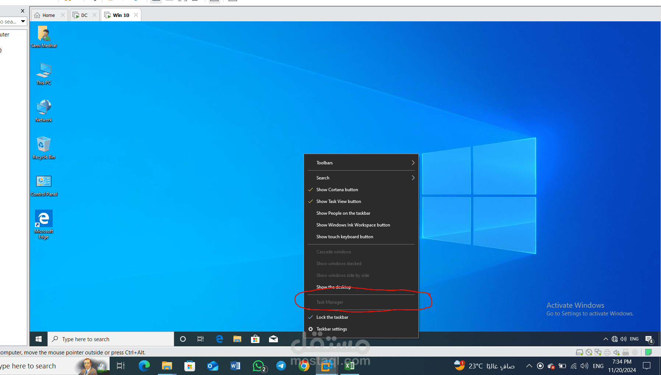Open Microsoft Store from the VM taskbar
The image size is (661, 375).
click(x=255, y=339)
